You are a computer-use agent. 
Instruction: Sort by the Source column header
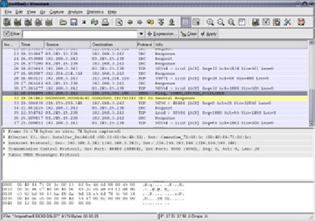click(x=67, y=44)
